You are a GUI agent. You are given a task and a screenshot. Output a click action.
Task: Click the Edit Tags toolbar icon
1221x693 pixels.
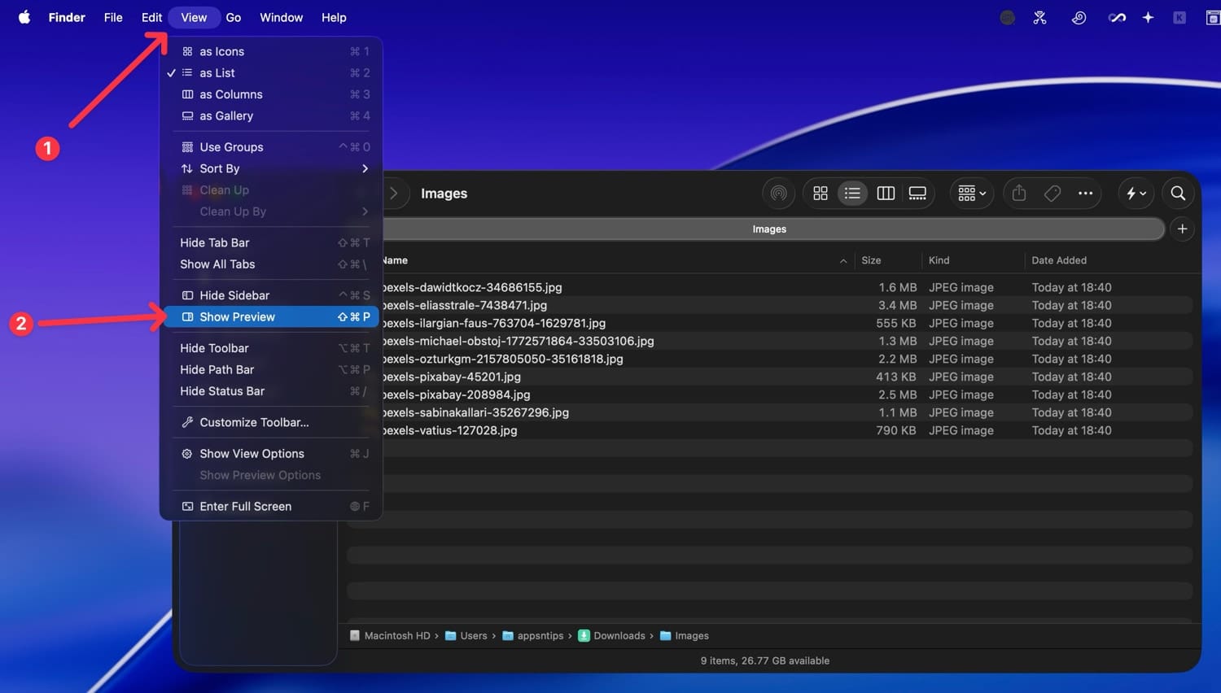pos(1053,194)
